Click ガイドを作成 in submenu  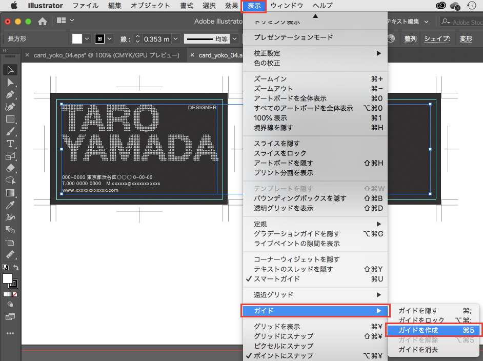pyautogui.click(x=418, y=330)
